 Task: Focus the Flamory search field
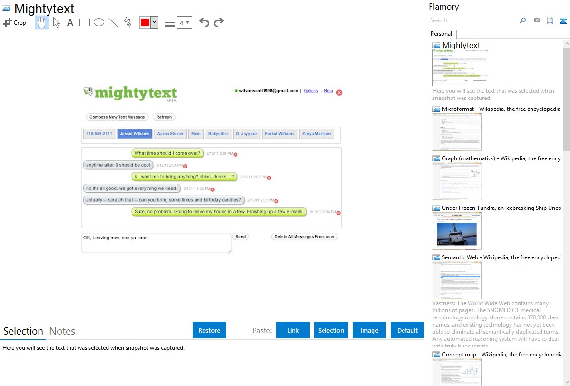tap(473, 20)
